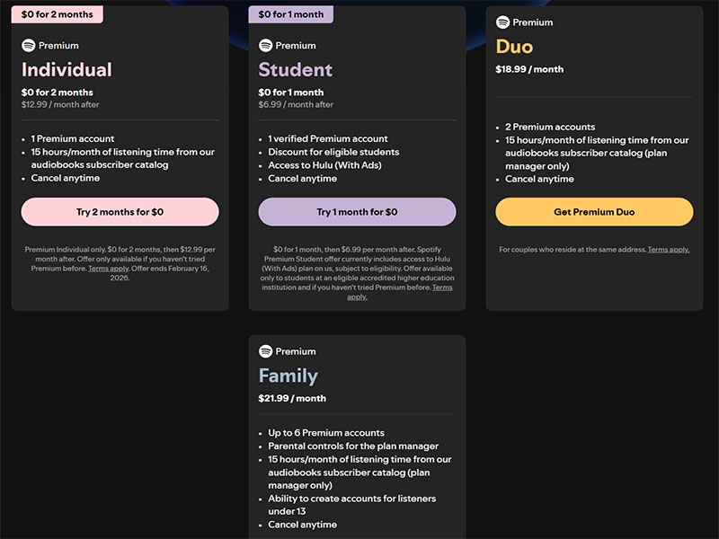Viewport: 719px width, 539px height.
Task: Click the '$0 for 1 month' bold text under Student
Action: (x=290, y=93)
